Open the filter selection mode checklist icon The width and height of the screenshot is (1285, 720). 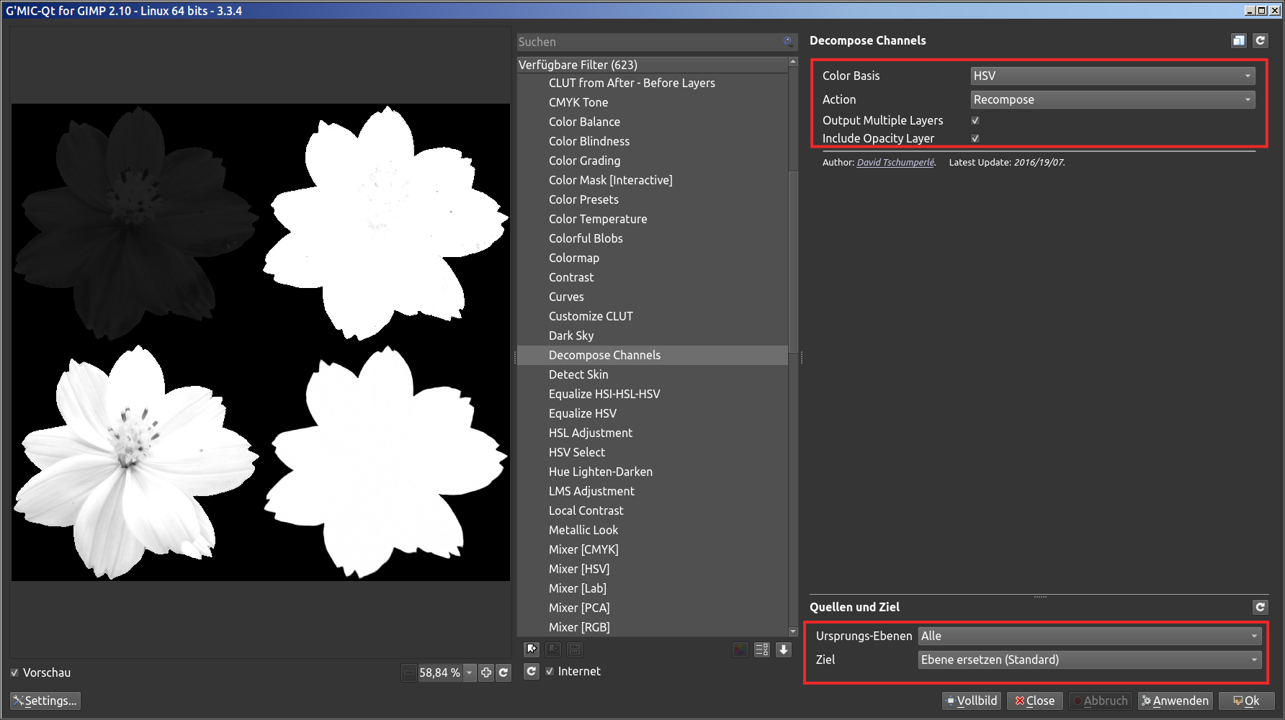761,649
